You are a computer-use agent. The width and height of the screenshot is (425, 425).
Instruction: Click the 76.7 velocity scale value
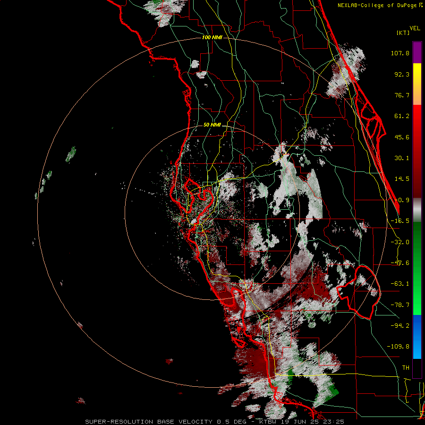tap(402, 95)
